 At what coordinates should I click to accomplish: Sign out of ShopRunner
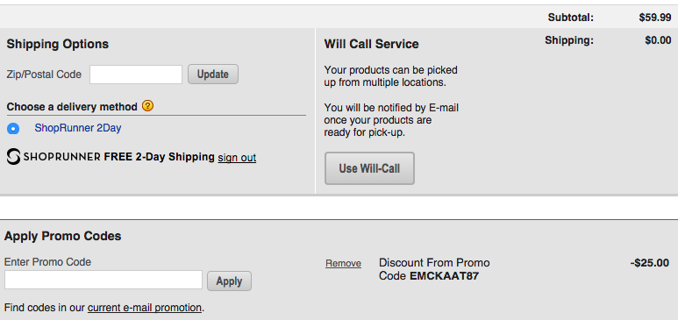237,158
